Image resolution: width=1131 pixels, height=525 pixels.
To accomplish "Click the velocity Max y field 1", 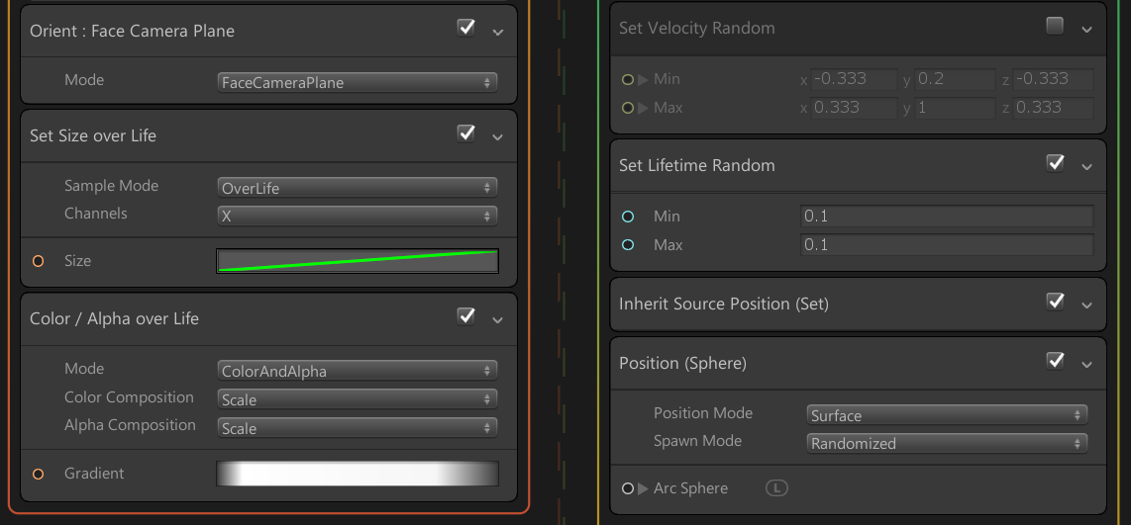I will click(955, 108).
